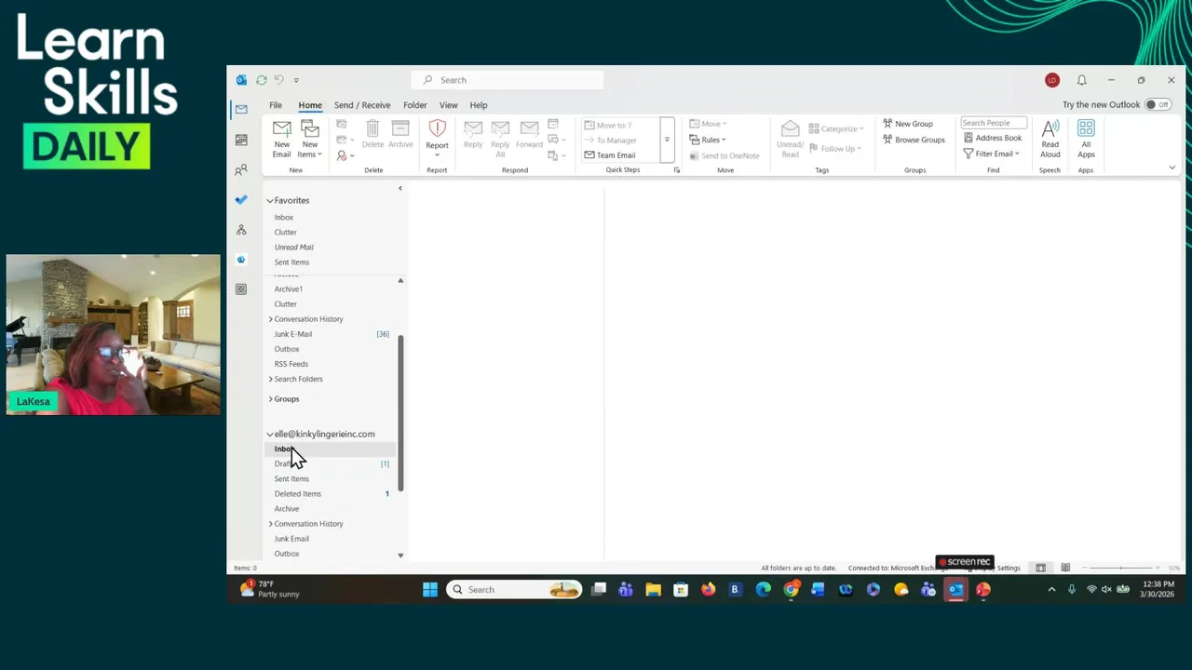This screenshot has height=670, width=1192.
Task: Open the All Apps ribbon button
Action: (1086, 139)
